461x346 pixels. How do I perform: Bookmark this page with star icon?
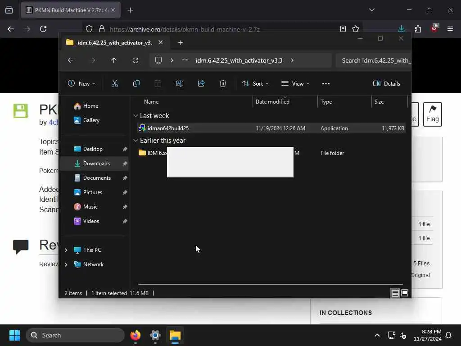point(356,29)
